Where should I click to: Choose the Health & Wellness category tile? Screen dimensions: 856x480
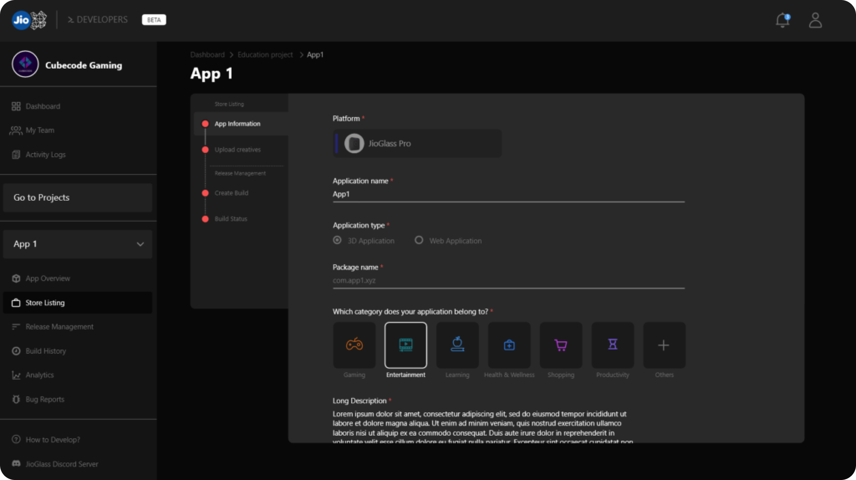pyautogui.click(x=509, y=345)
